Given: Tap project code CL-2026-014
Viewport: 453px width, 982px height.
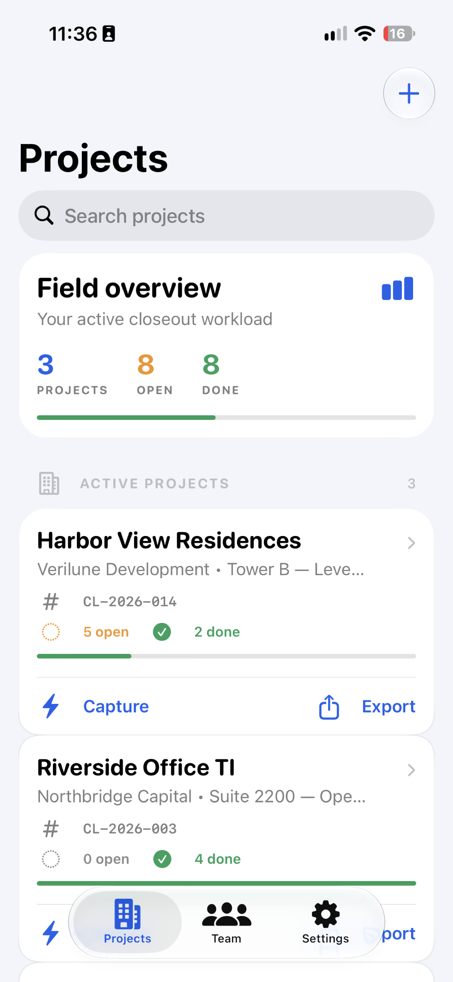Looking at the screenshot, I should pyautogui.click(x=130, y=602).
